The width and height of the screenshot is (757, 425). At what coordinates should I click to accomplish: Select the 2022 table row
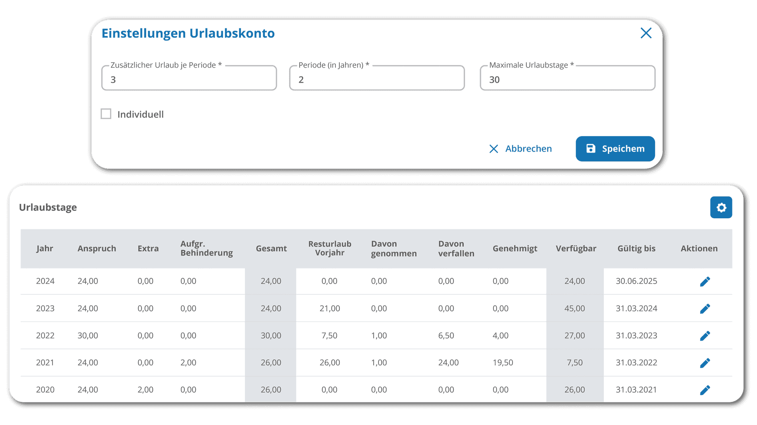[x=312, y=335]
